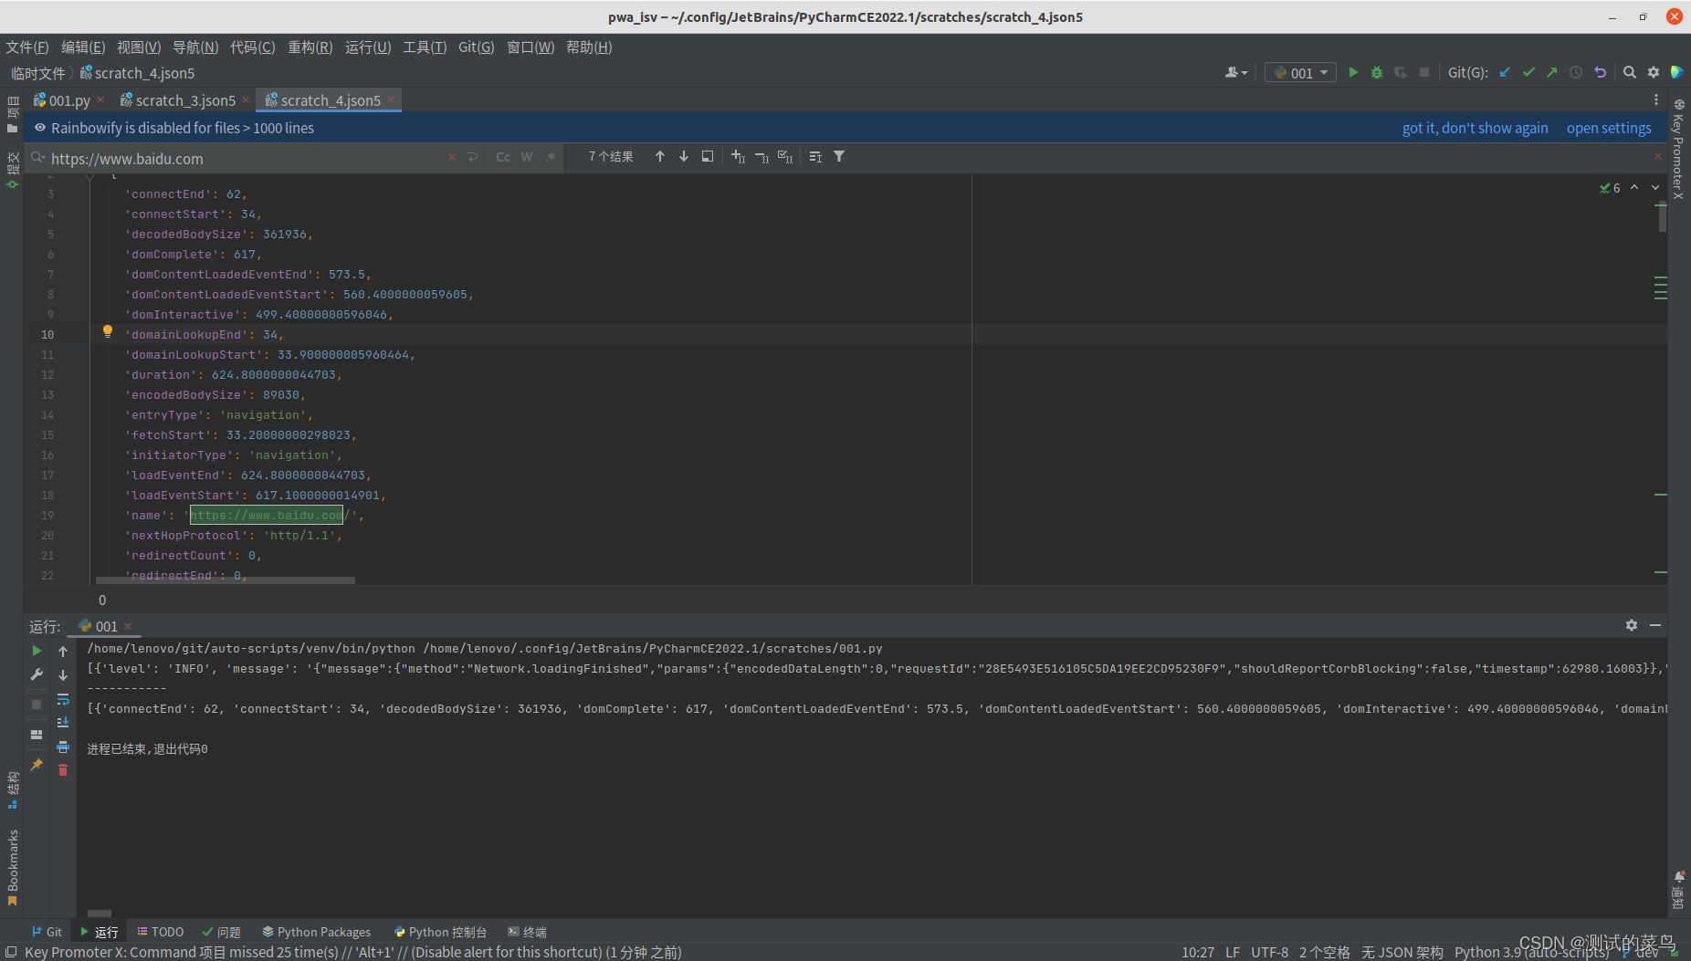
Task: Clear console with red trash icon
Action: pos(63,770)
